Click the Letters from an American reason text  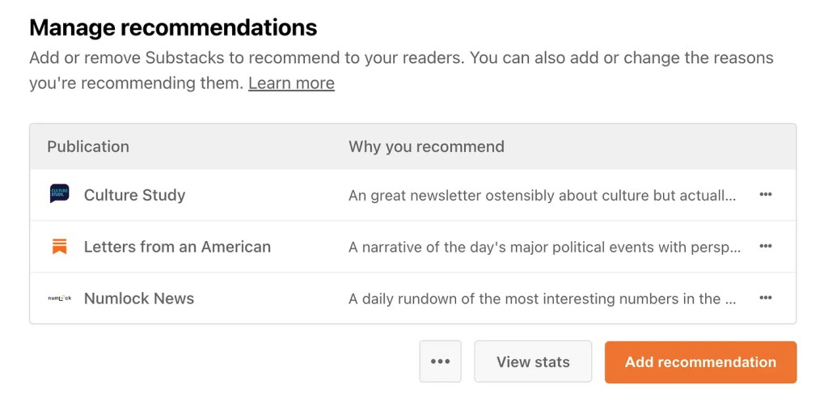[544, 247]
